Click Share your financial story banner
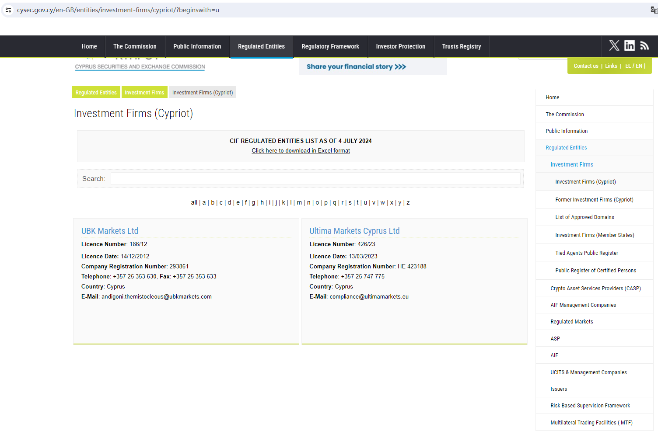Image resolution: width=658 pixels, height=431 pixels. pos(373,66)
